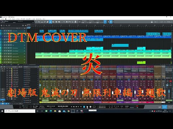Toggle the Loop button in transport
This screenshot has height=129, width=173.
pos(94,107)
